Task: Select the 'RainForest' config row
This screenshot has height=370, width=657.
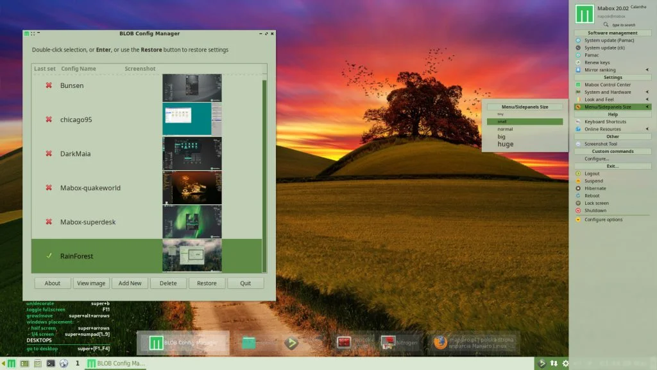Action: pos(147,256)
